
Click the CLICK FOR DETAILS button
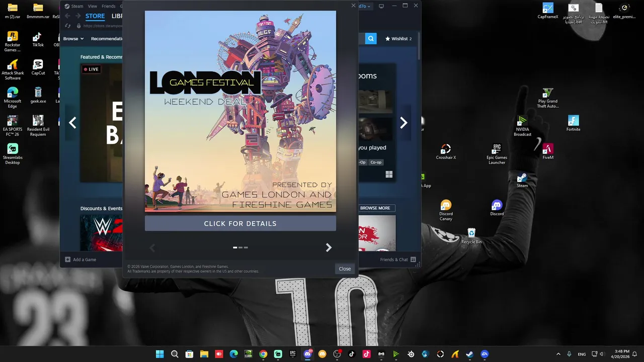point(240,223)
